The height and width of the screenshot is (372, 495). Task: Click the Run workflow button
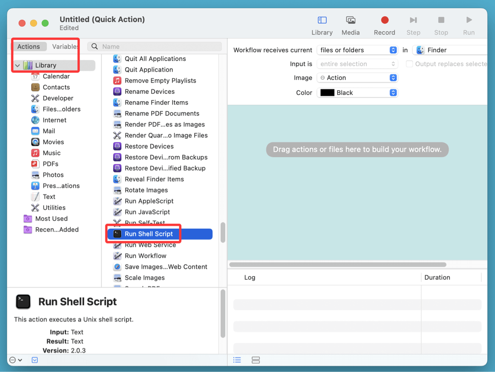point(468,25)
